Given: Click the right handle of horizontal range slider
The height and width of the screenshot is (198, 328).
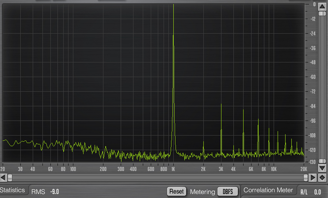Looking at the screenshot, I should tap(305, 178).
